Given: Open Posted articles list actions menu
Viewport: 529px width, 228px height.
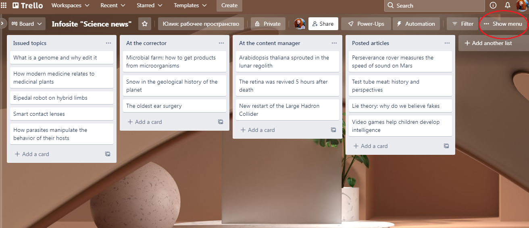Looking at the screenshot, I should tap(447, 43).
